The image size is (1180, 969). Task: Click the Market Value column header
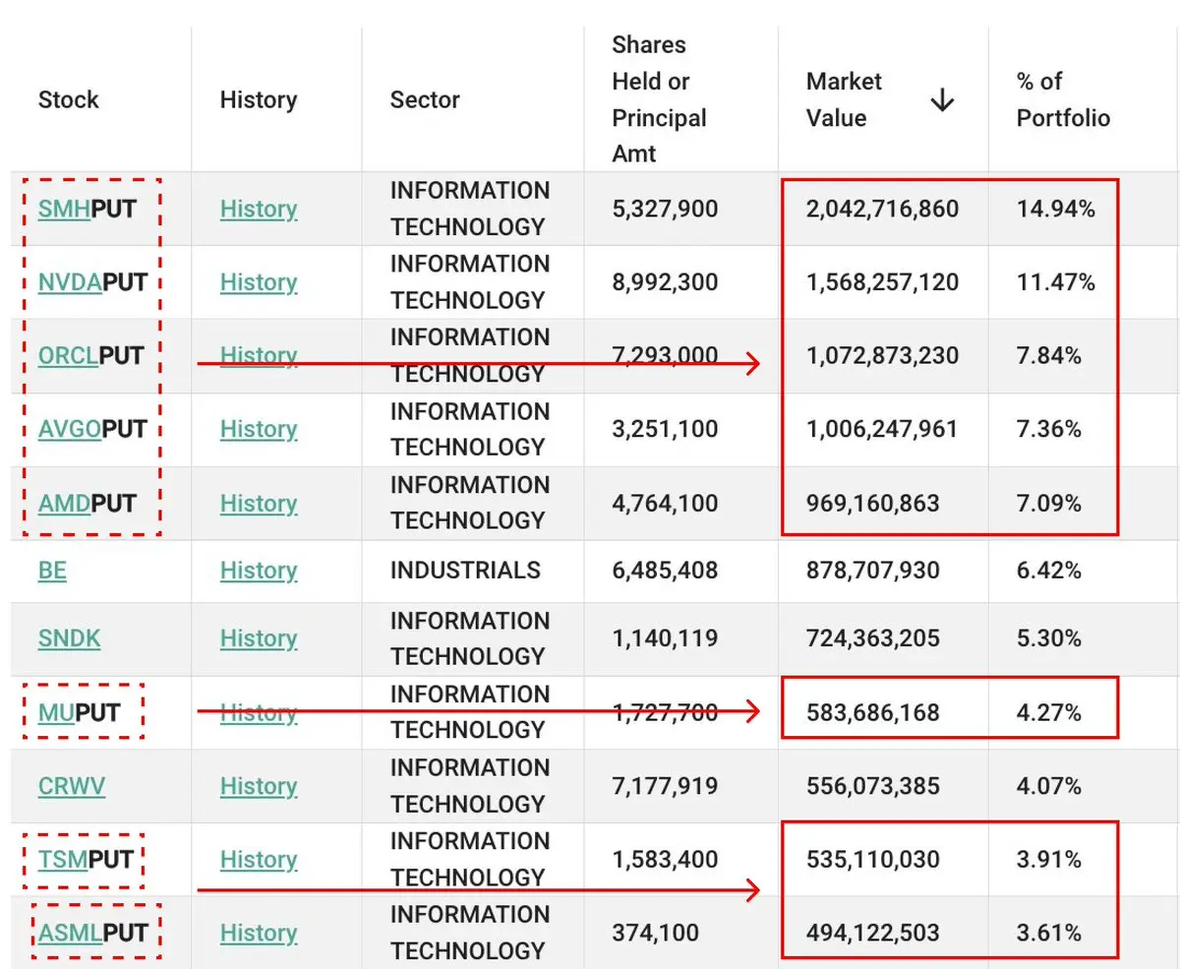click(844, 99)
